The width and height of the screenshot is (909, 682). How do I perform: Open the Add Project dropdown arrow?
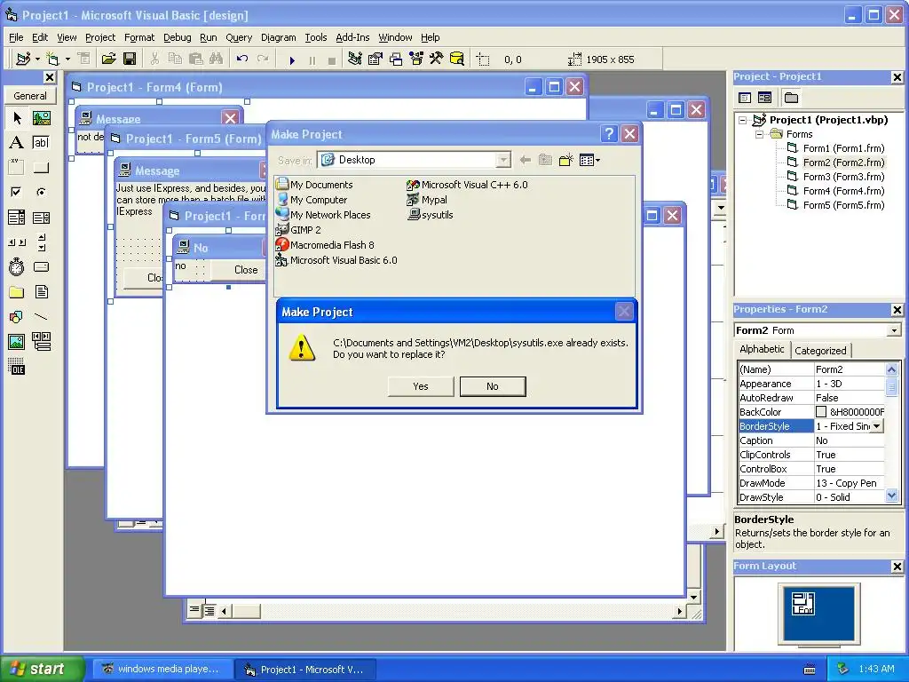coord(37,59)
